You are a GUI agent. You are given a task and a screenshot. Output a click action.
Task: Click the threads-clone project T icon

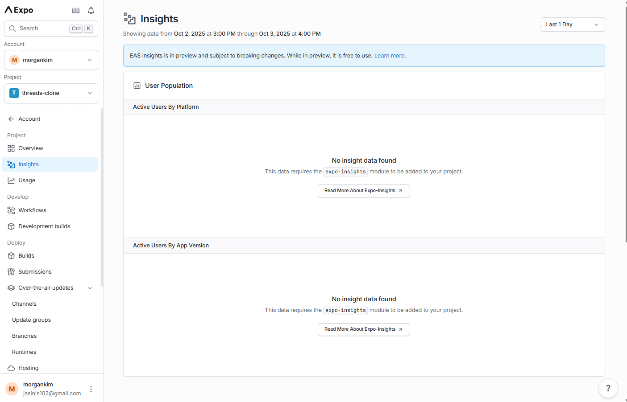pos(14,93)
